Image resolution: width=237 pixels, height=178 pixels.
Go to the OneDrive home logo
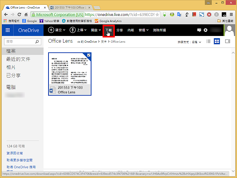tap(29, 30)
